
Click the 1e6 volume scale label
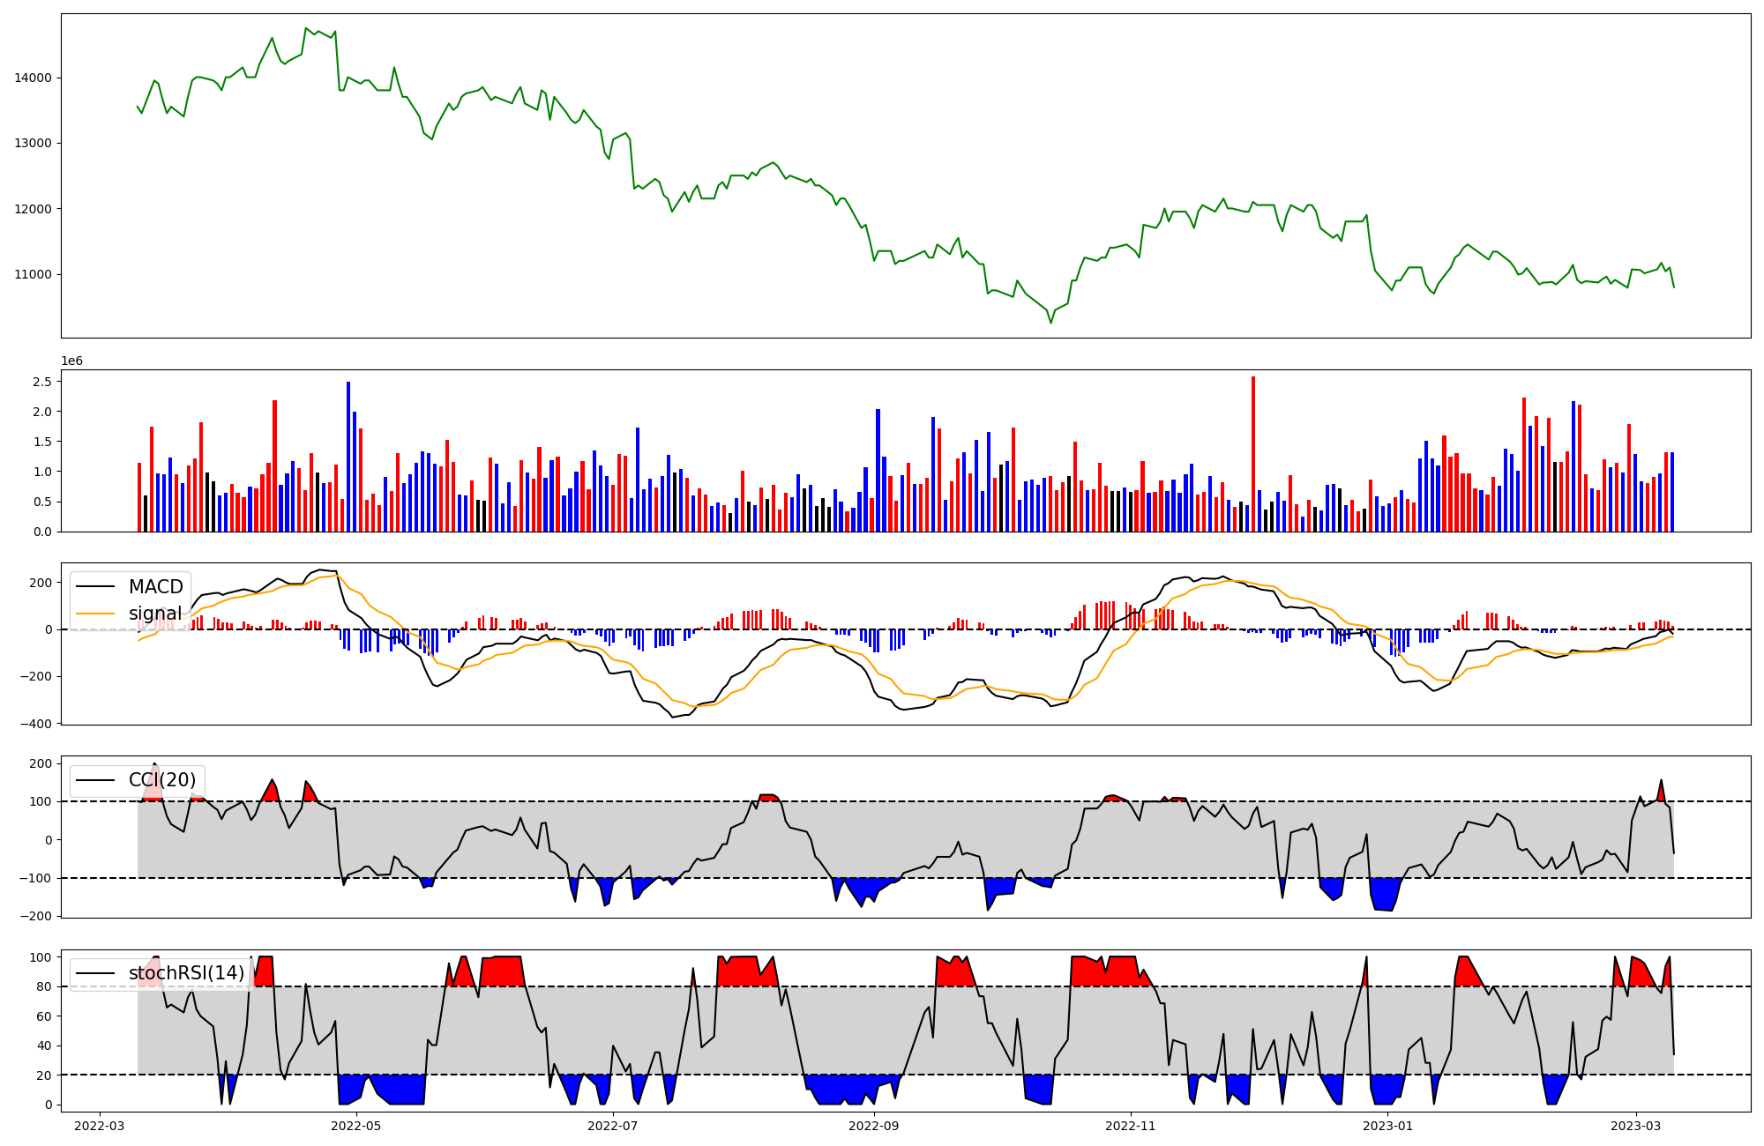71,361
